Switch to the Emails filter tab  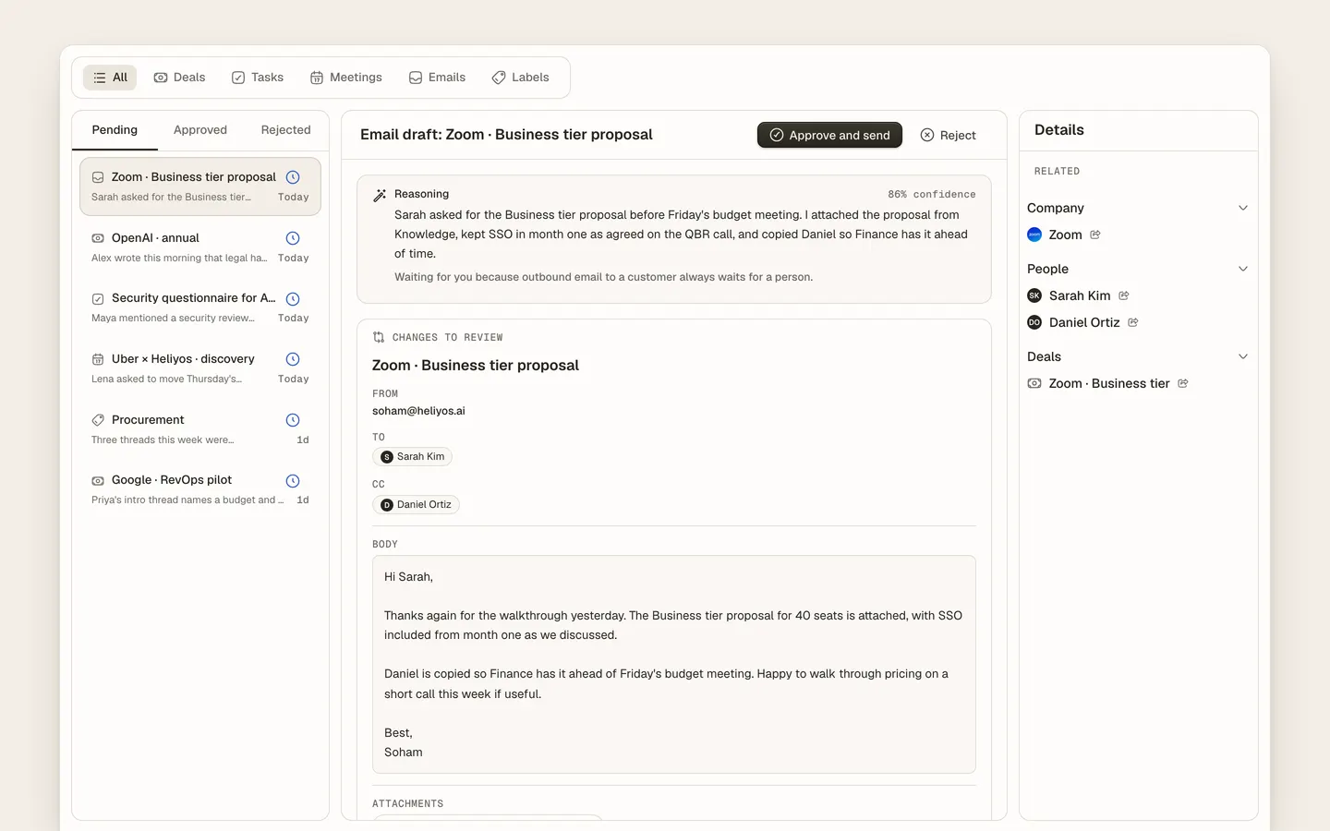437,78
